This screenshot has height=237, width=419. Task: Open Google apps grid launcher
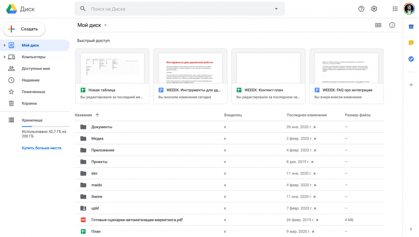pyautogui.click(x=395, y=9)
